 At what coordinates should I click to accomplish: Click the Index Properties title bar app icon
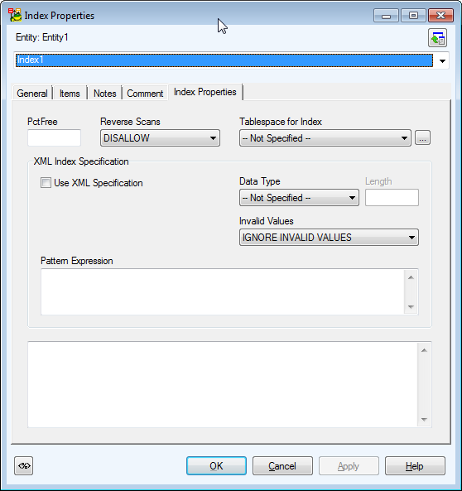point(15,15)
